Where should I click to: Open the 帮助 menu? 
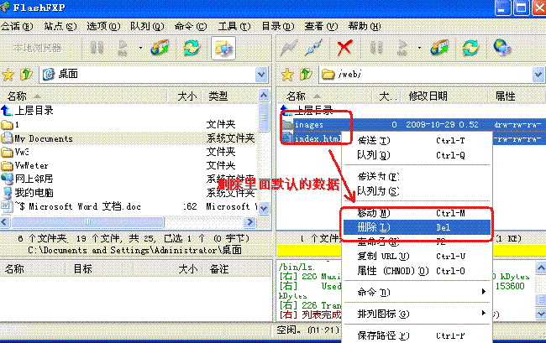[365, 26]
